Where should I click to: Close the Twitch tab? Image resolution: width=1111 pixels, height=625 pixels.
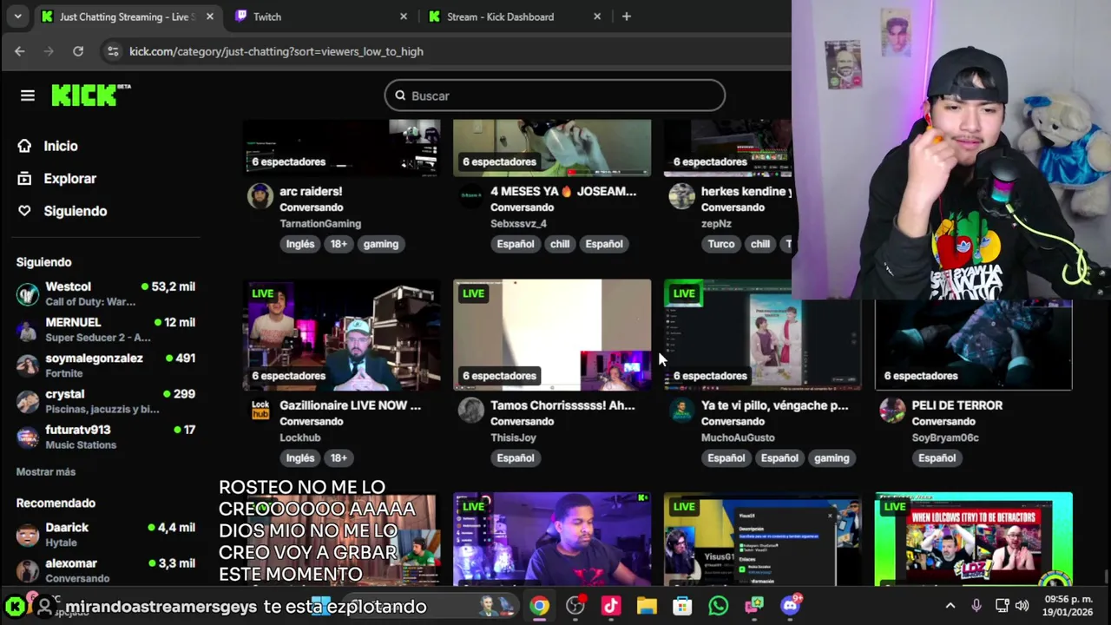[x=404, y=16]
